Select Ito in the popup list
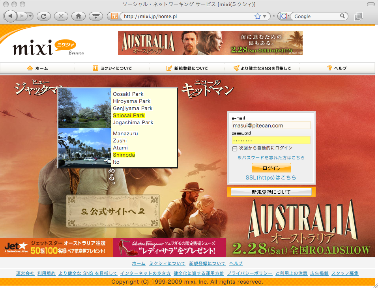Viewport: 378px width, 288px height. pos(116,162)
